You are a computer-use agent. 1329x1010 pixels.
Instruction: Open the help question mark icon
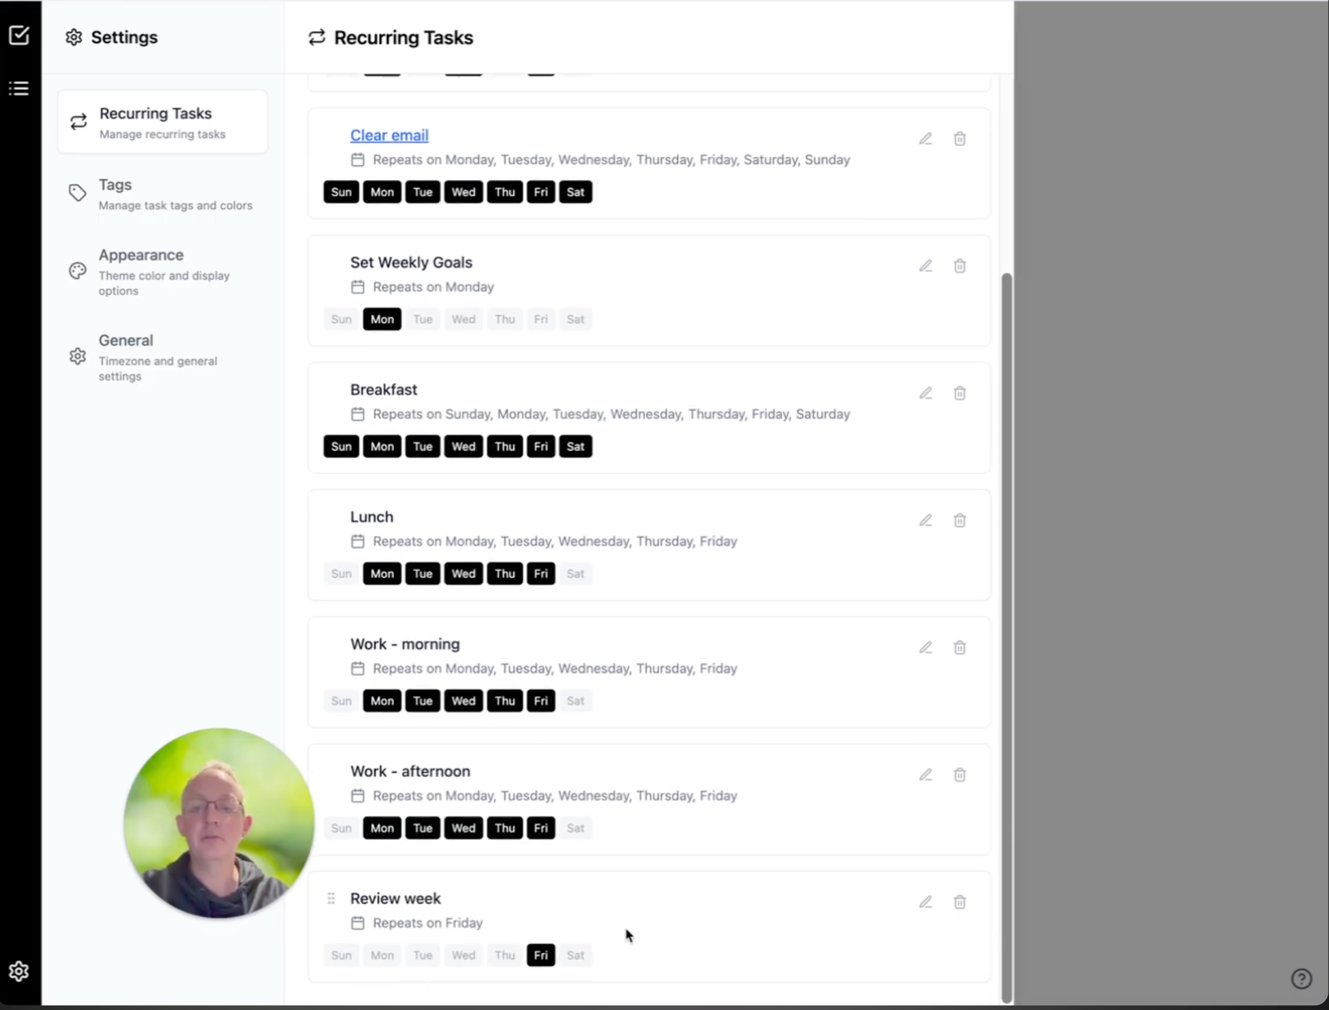point(1301,978)
